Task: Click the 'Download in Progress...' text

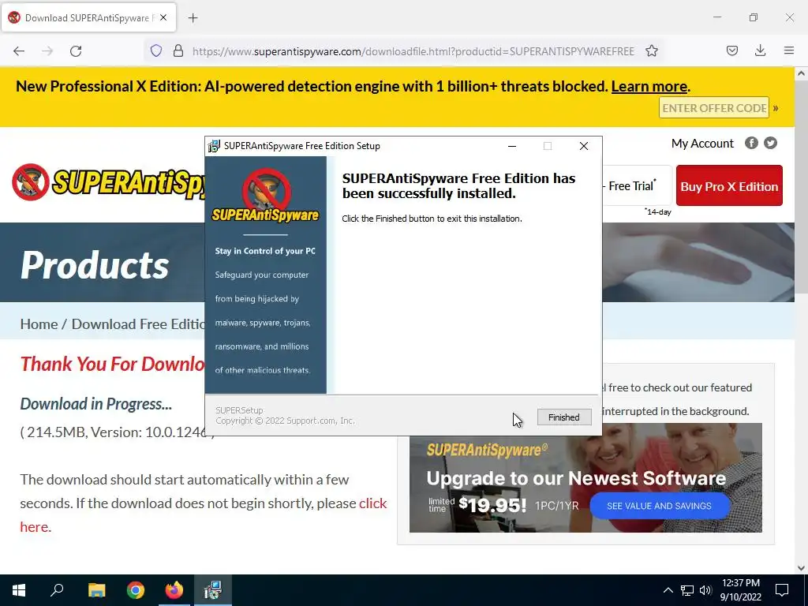Action: (x=95, y=404)
